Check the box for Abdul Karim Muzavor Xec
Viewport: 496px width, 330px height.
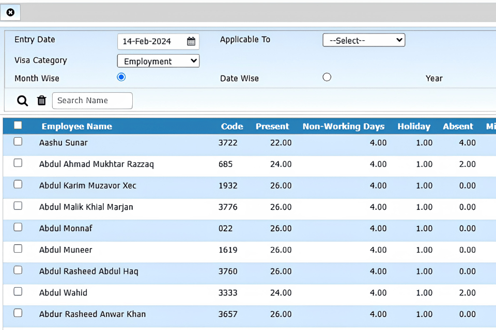(x=18, y=185)
